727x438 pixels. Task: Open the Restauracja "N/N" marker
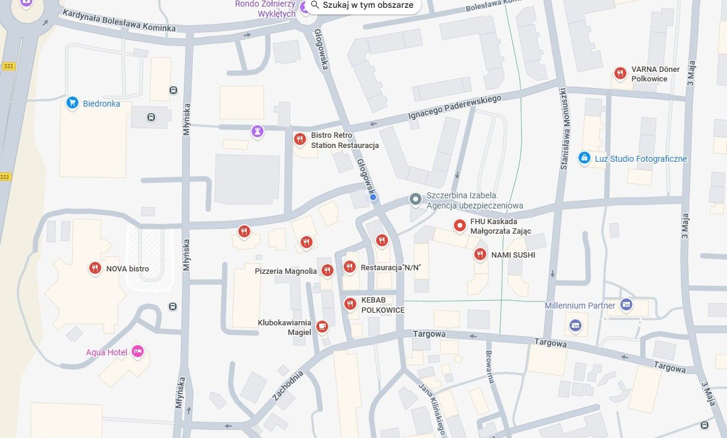click(x=350, y=267)
